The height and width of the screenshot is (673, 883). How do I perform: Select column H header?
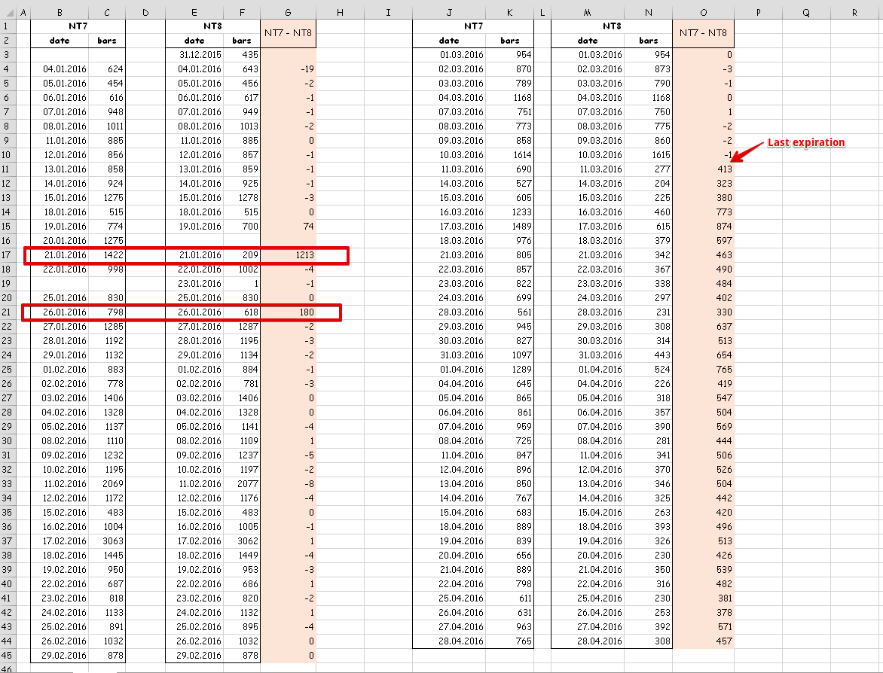pyautogui.click(x=340, y=12)
